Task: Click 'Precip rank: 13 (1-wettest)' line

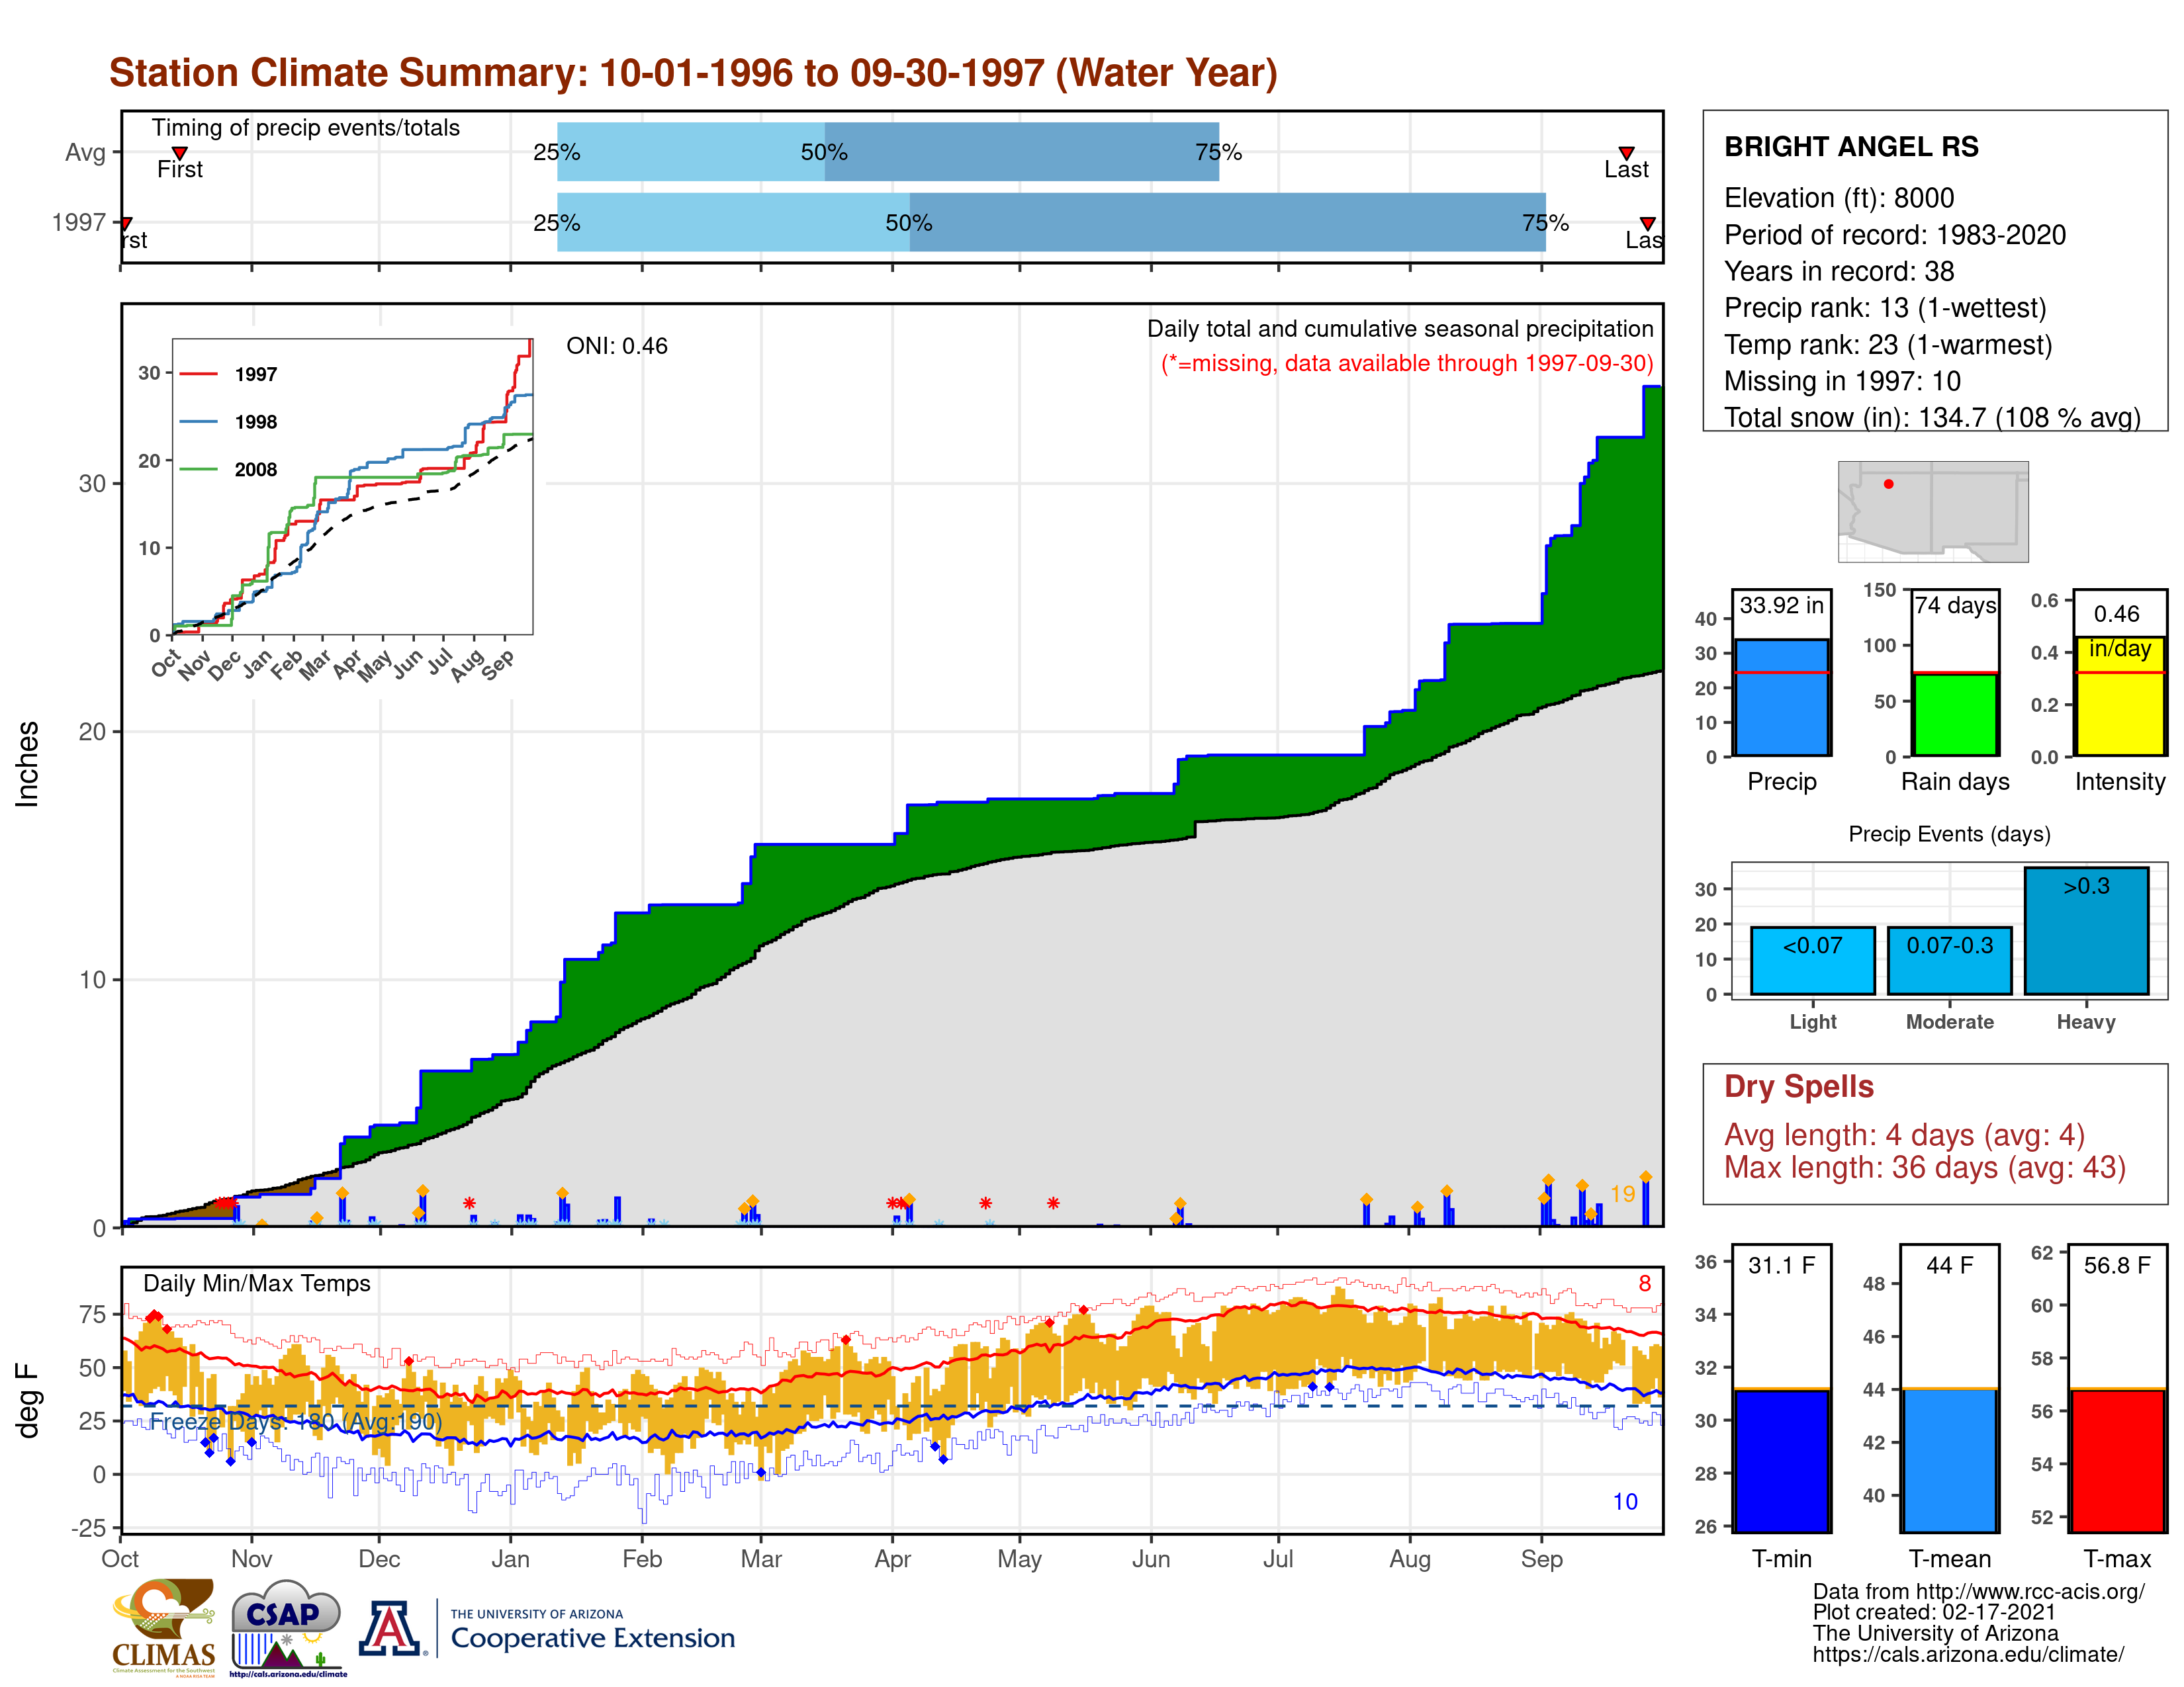Action: [1885, 308]
